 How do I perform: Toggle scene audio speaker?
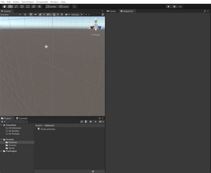pyautogui.click(x=36, y=15)
